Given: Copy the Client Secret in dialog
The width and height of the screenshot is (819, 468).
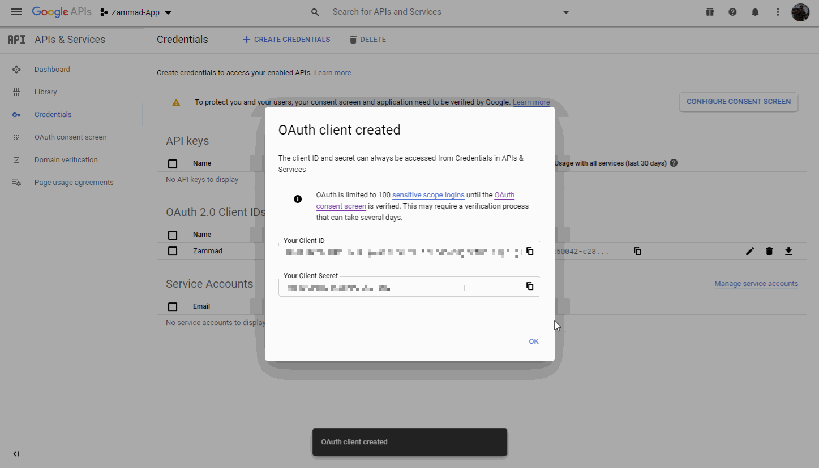Looking at the screenshot, I should click(x=530, y=286).
